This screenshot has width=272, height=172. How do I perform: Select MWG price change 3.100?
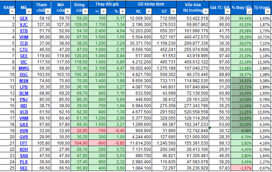coord(97,68)
